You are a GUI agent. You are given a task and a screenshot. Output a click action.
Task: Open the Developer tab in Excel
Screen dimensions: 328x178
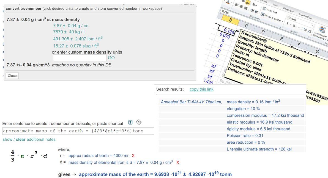point(288,10)
